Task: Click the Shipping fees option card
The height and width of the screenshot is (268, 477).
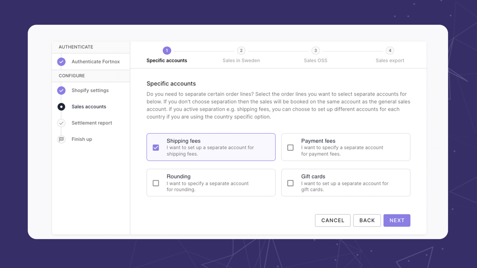Action: (x=211, y=147)
